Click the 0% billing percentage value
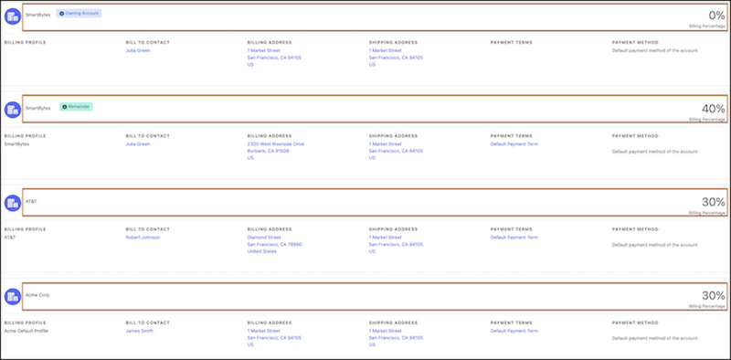 click(x=716, y=16)
